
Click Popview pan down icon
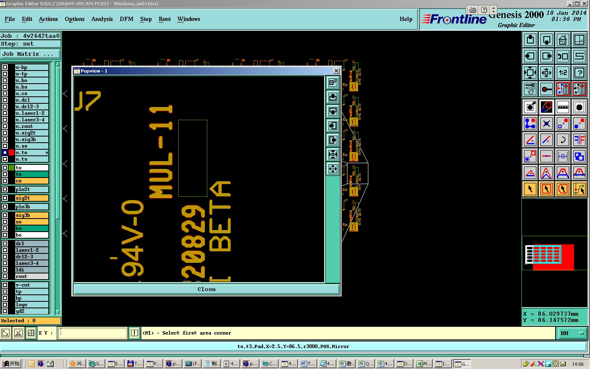[x=333, y=112]
